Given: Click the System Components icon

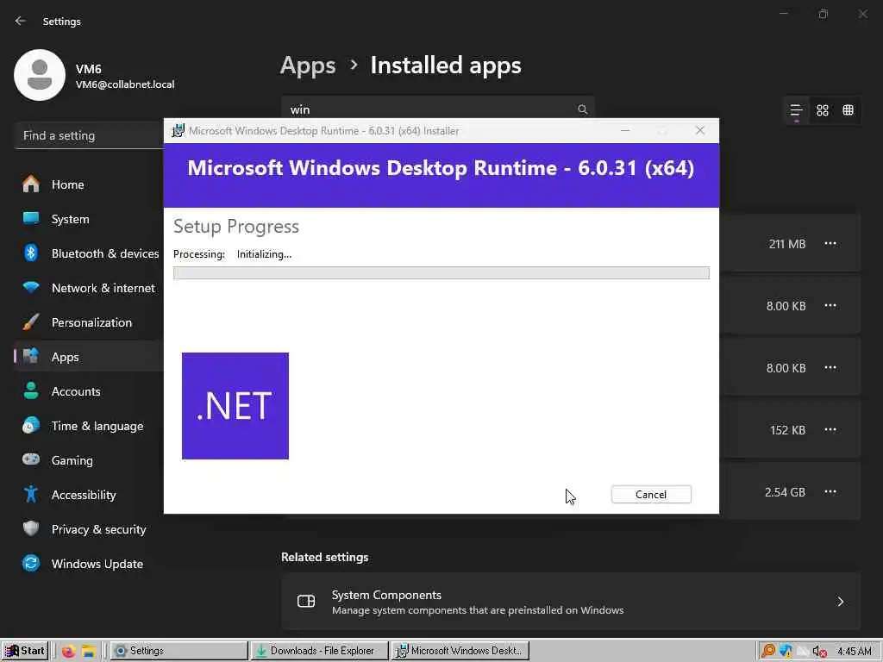Looking at the screenshot, I should click(306, 601).
